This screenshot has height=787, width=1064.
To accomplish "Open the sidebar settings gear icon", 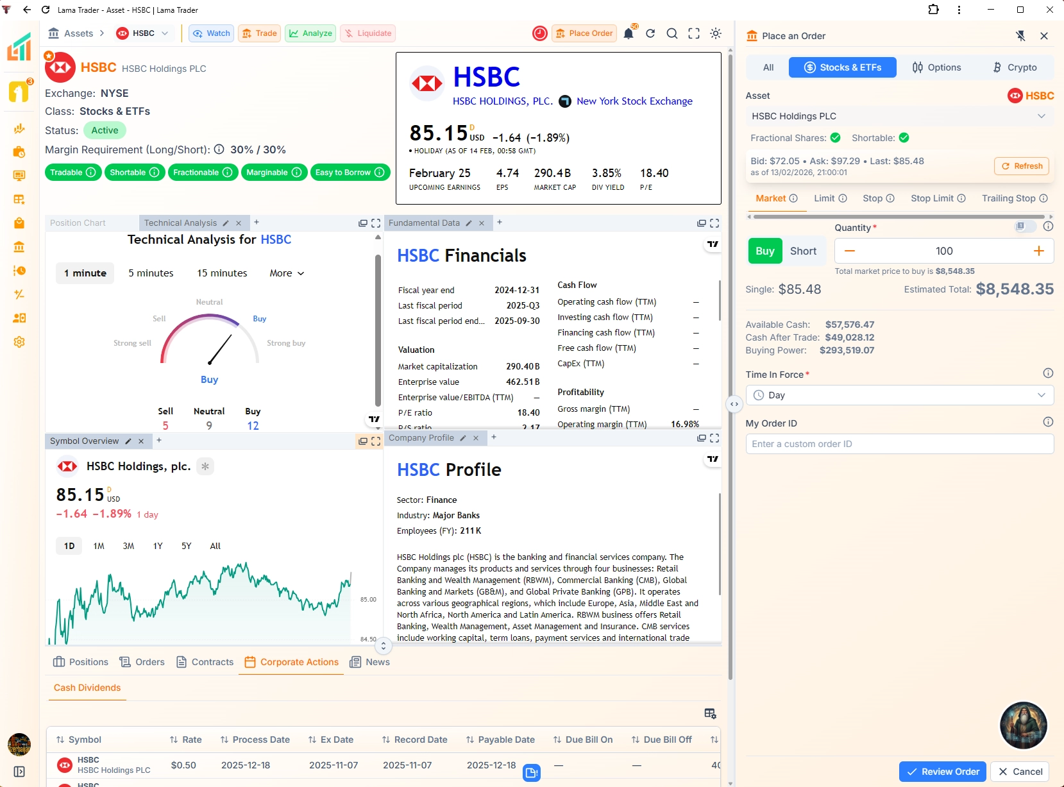I will 19,342.
